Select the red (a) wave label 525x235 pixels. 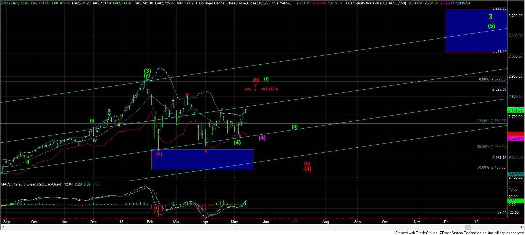[159, 154]
